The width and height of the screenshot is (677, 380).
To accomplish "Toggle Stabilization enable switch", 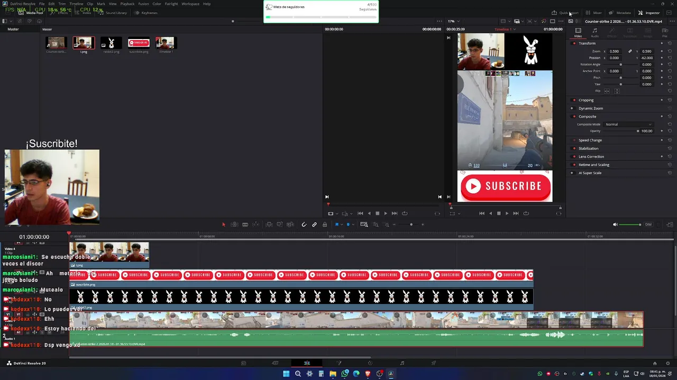I will 574,148.
